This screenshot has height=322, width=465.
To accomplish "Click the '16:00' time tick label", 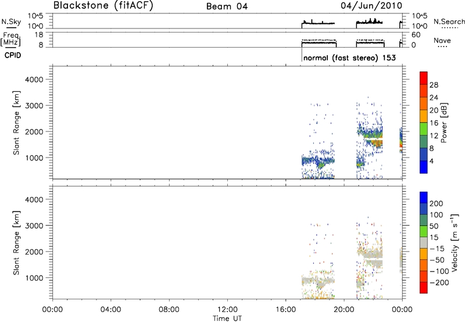I will click(x=285, y=310).
